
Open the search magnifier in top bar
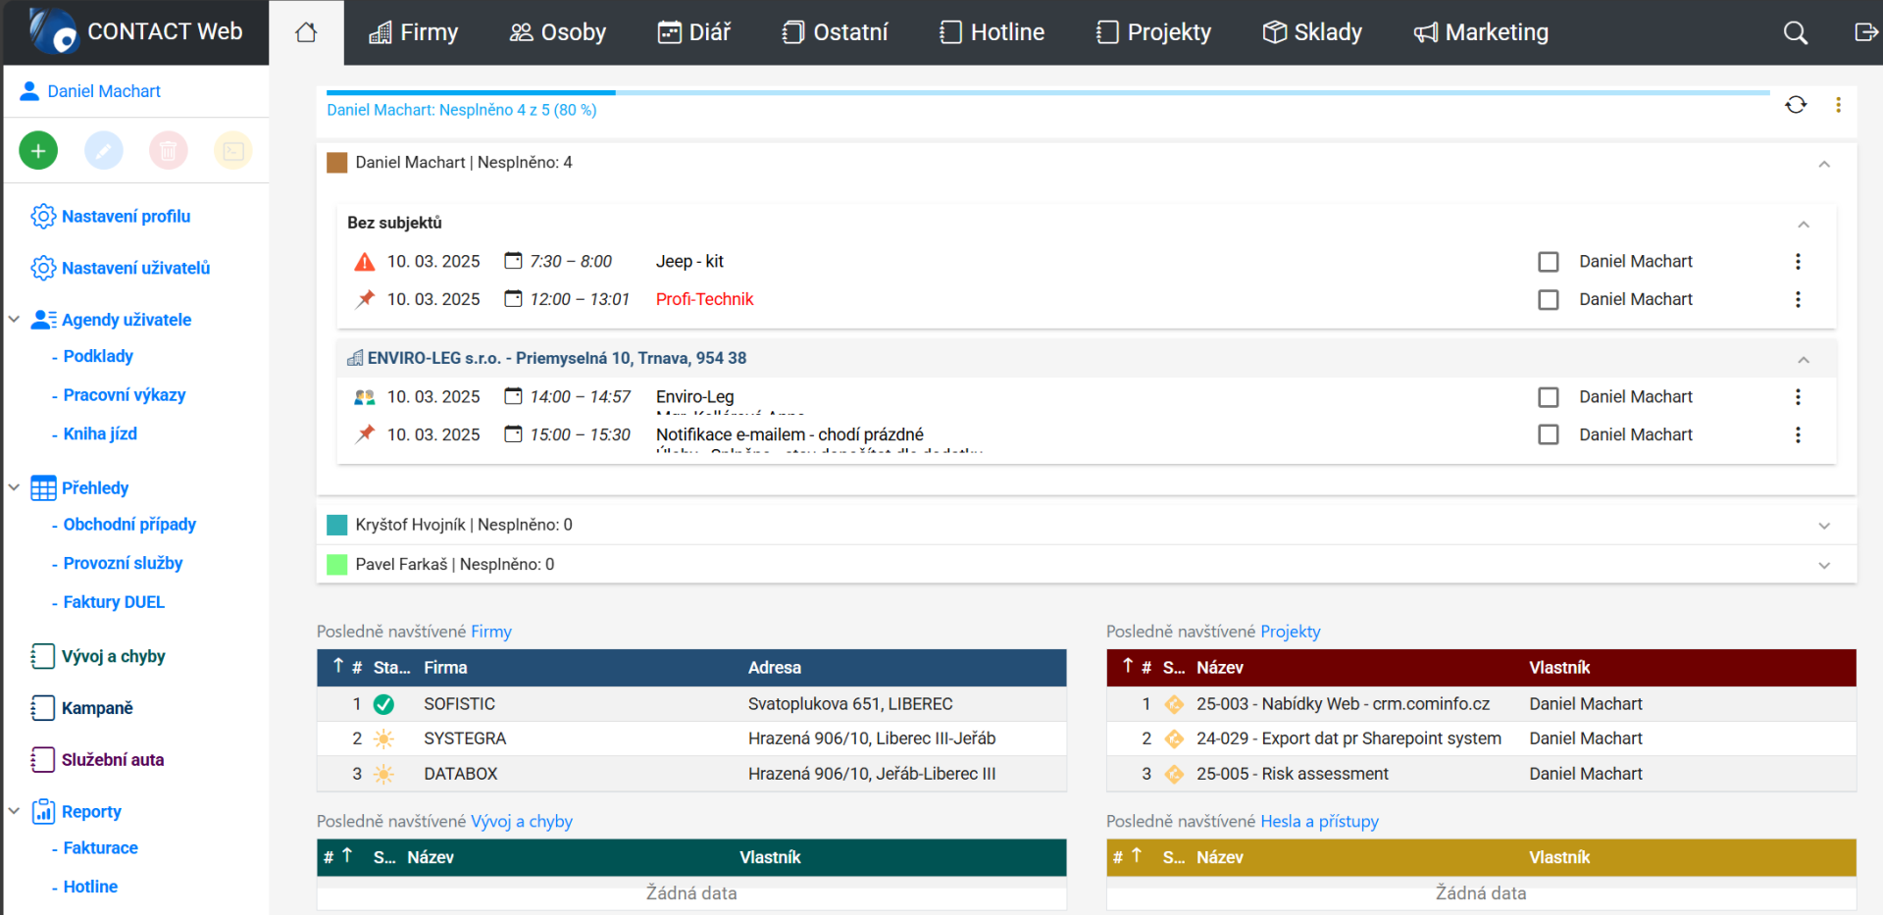(x=1795, y=32)
